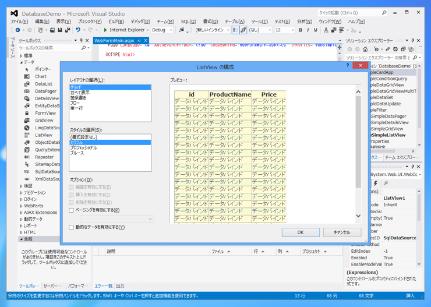431x307 pixels.
Task: Click the search magnifier in the toolbox search
Action: tap(83, 48)
